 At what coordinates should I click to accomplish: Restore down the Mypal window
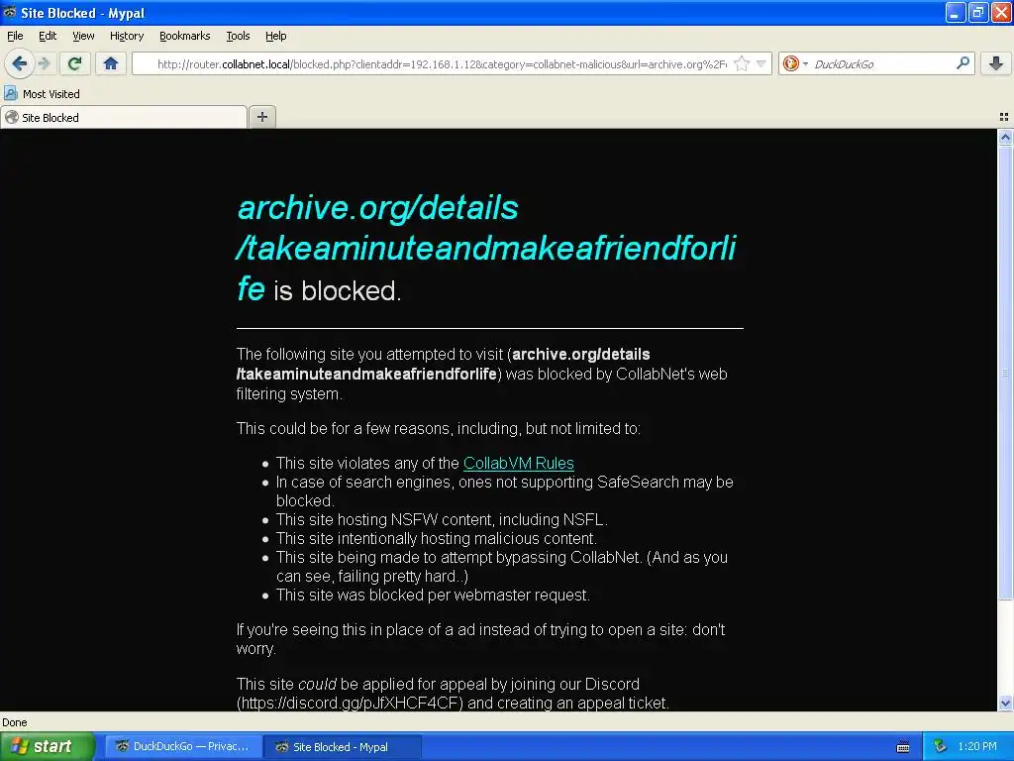pos(978,12)
